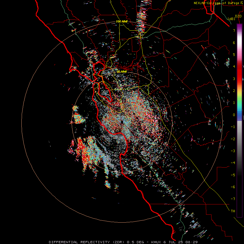Screen dimensions: 244x244
Task: Click the -4 value on the color scale
Action: click(233, 163)
